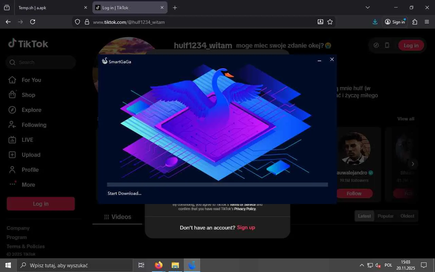The width and height of the screenshot is (435, 272).
Task: Reload the current TikTok page
Action: click(33, 22)
